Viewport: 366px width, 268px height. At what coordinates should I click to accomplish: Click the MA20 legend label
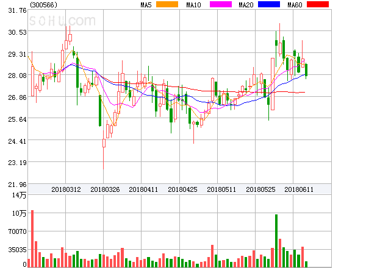tap(246, 5)
